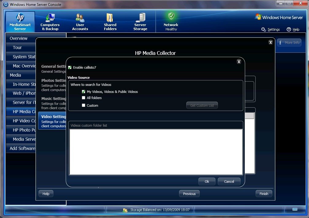Open In-Home Streaming sidebar item
The image size is (309, 218).
pyautogui.click(x=21, y=84)
